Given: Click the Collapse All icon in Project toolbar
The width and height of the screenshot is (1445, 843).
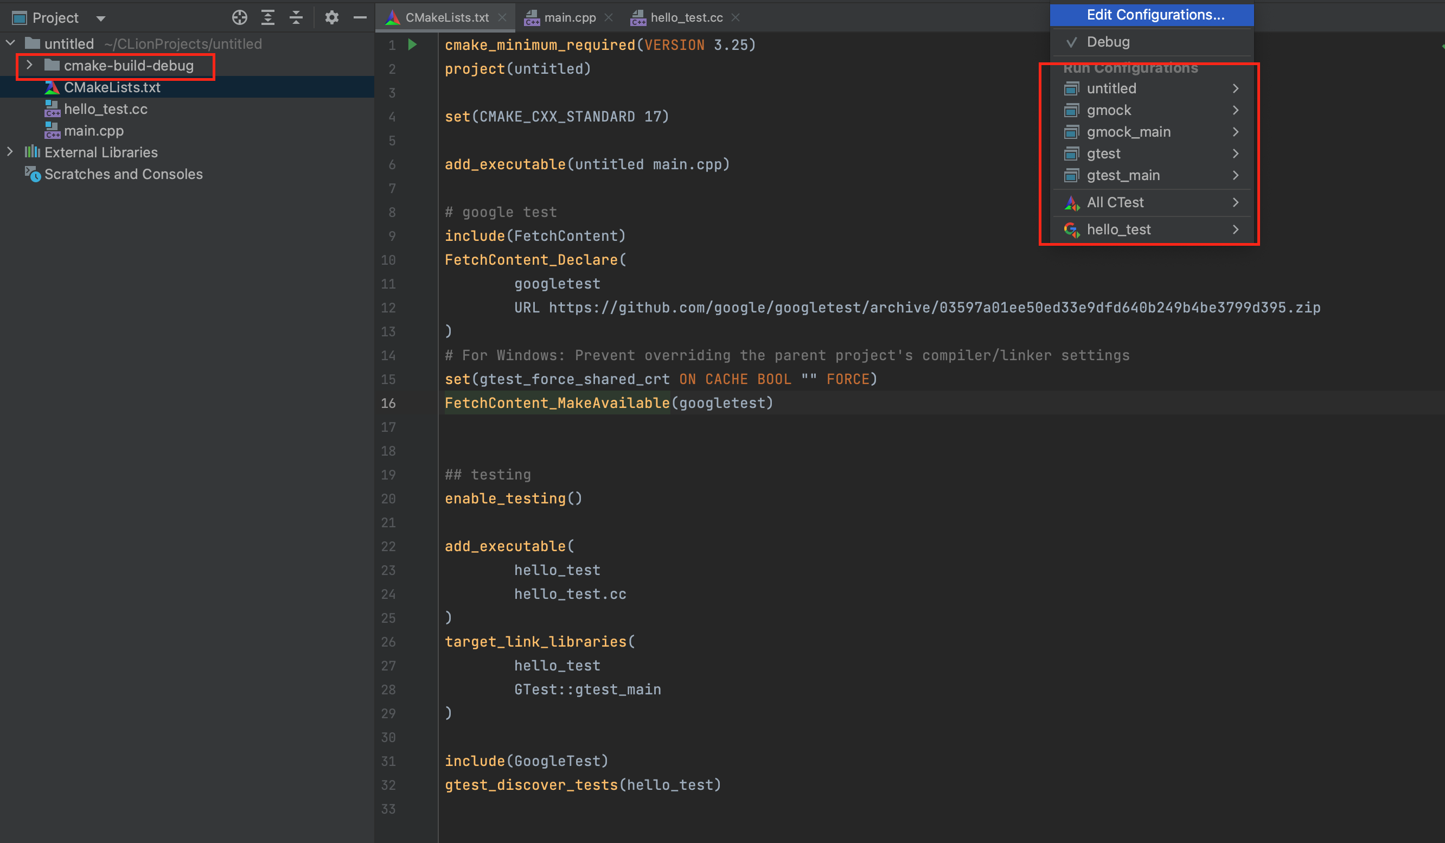Looking at the screenshot, I should [296, 18].
